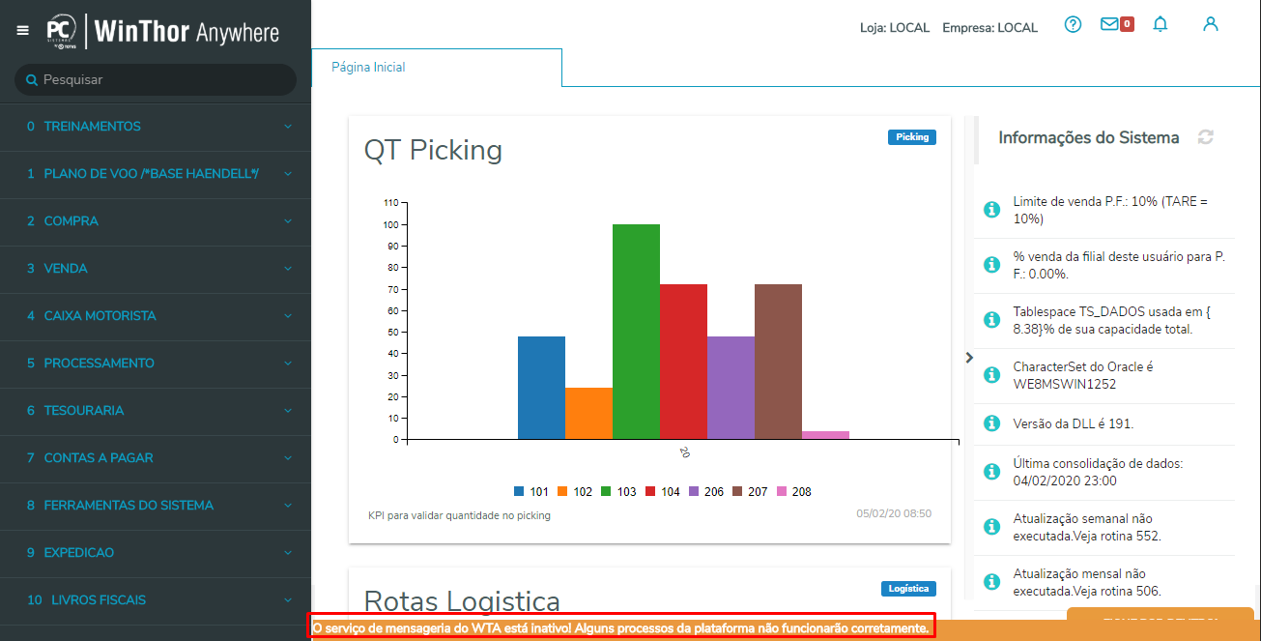
Task: Toggle legend swatch for series 206
Action: click(x=694, y=492)
